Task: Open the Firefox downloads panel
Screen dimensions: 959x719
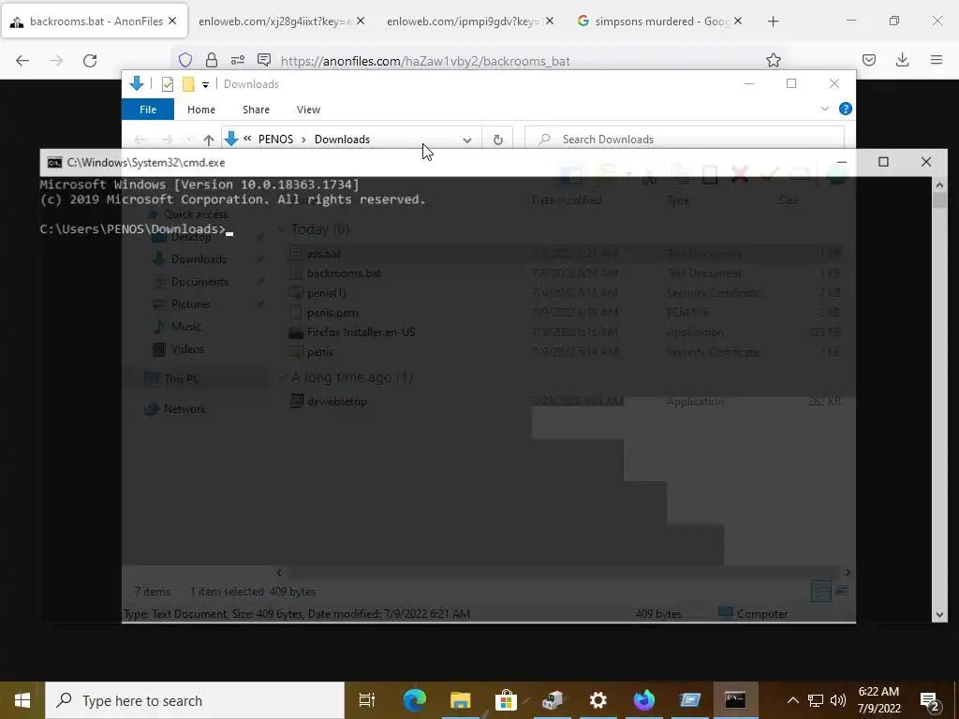Action: coord(902,60)
